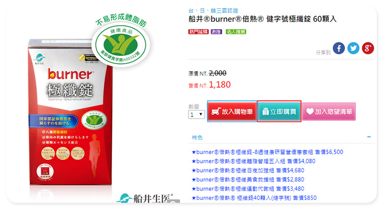Click the purple 激推 tag
384x210 pixels.
[216, 32]
